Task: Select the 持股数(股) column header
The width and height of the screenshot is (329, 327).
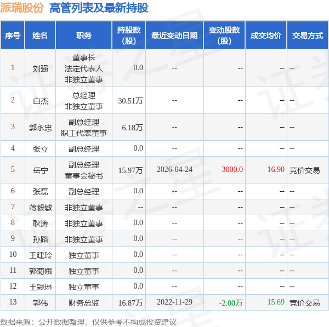Action: [x=129, y=36]
